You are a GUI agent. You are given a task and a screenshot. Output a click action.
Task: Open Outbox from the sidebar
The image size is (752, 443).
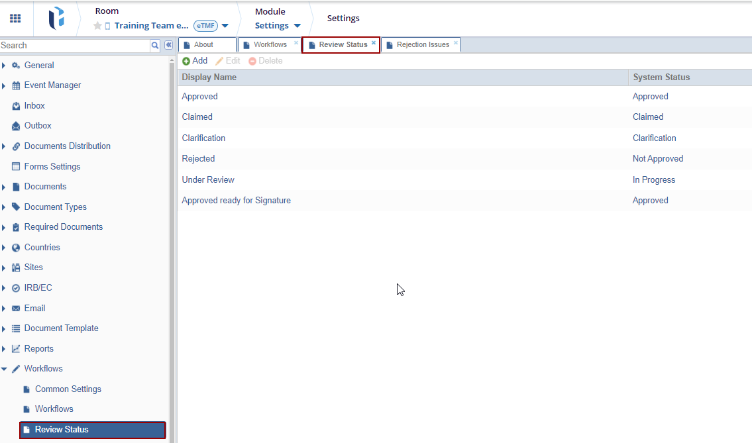[x=38, y=126]
